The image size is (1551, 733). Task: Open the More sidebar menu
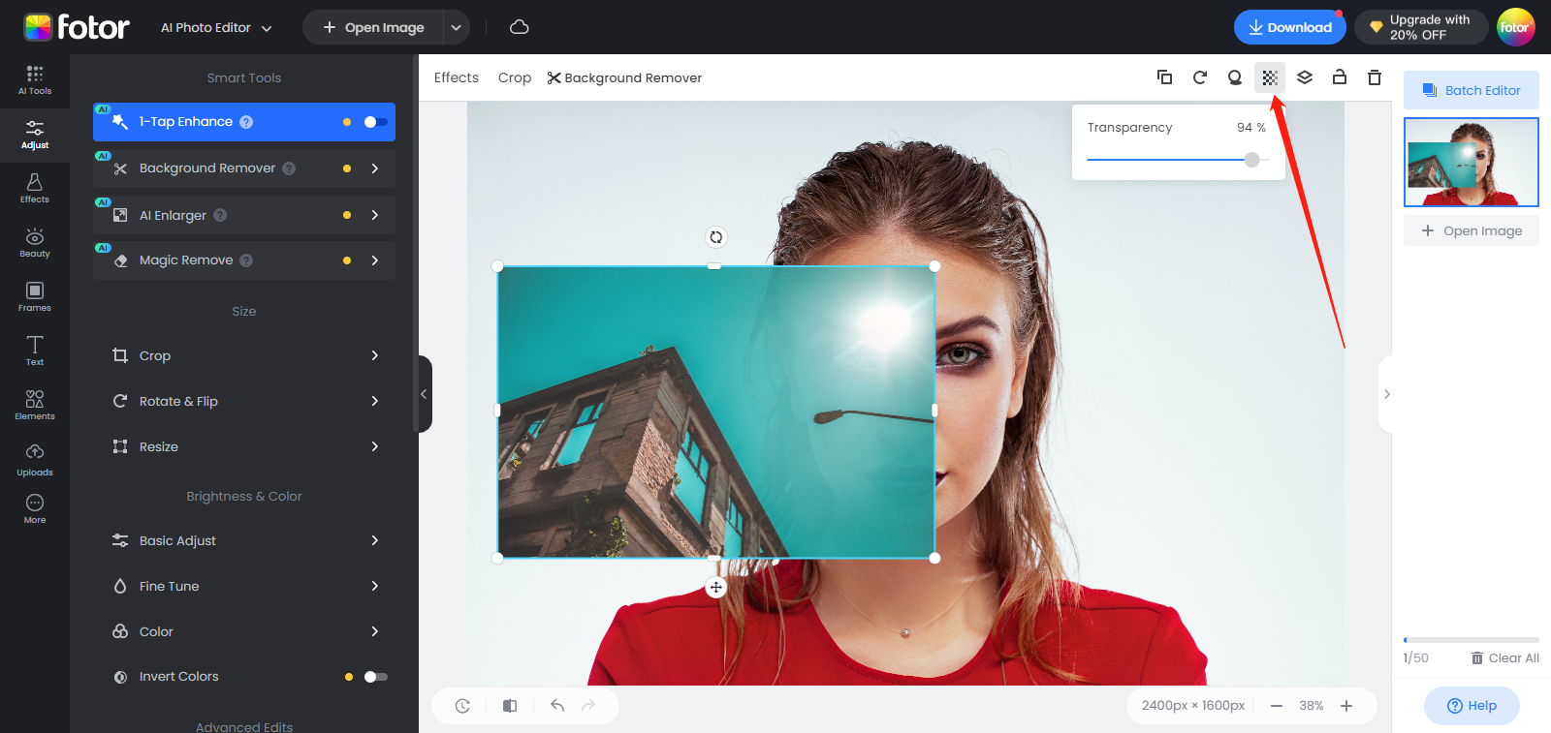coord(35,508)
